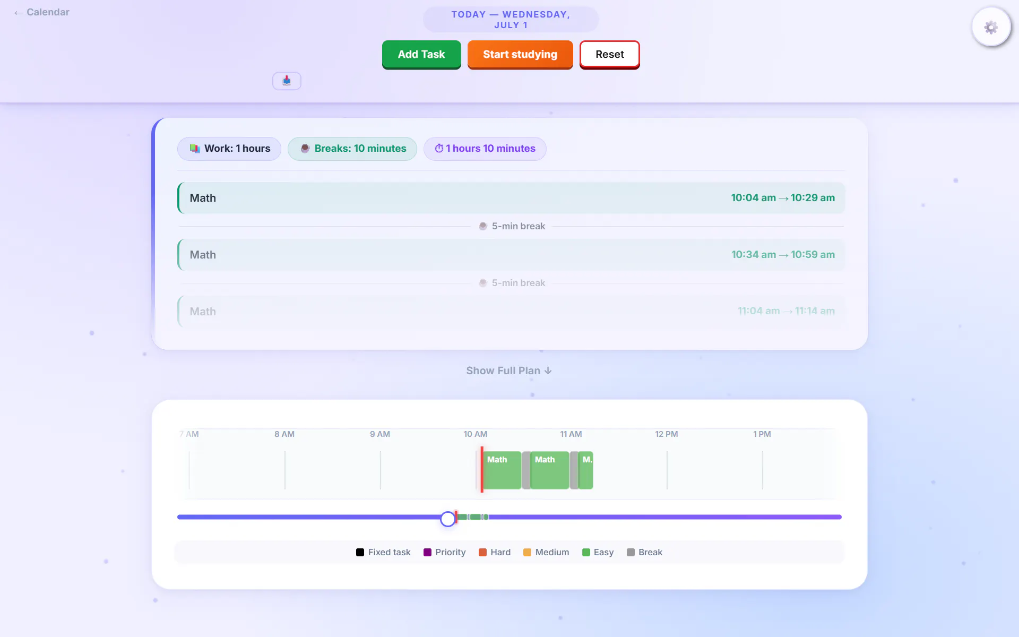Click the 10:34 am → 10:59 am time range
Image resolution: width=1019 pixels, height=637 pixels.
point(783,255)
